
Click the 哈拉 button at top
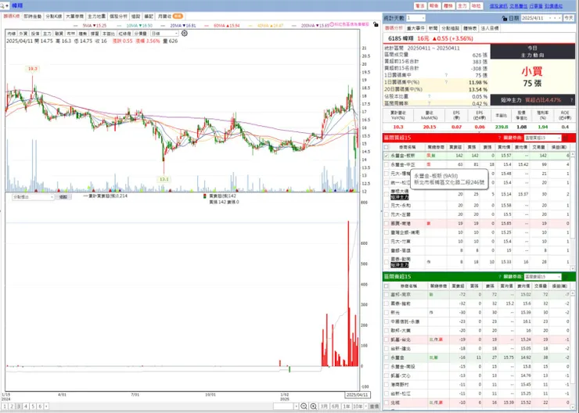[476, 6]
